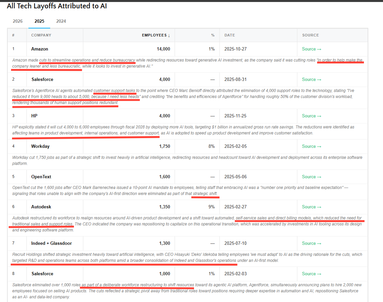
Task: Click the 14,000 employees value
Action: point(164,49)
